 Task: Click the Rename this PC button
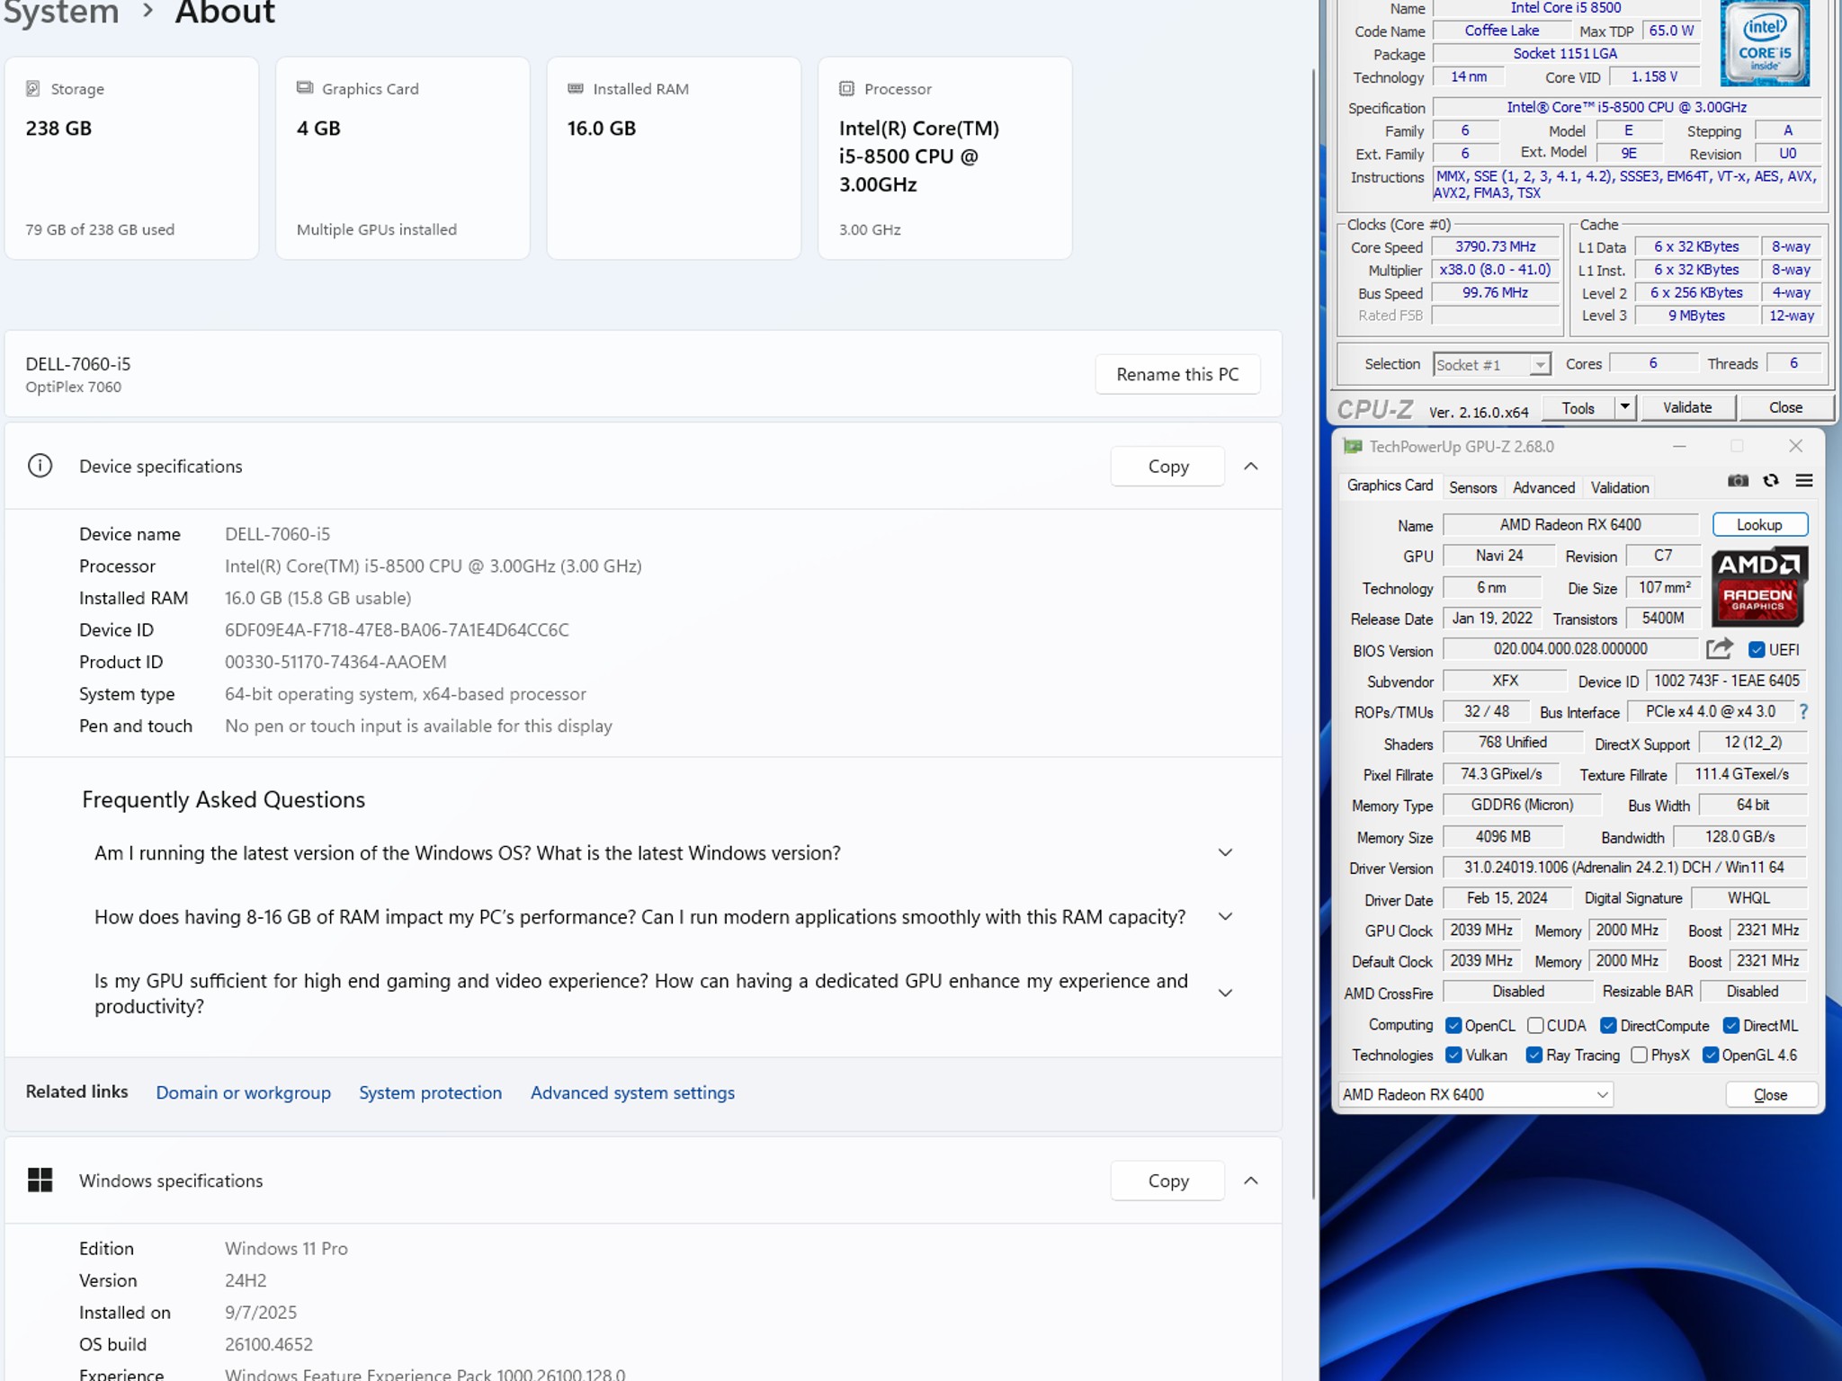(x=1177, y=374)
